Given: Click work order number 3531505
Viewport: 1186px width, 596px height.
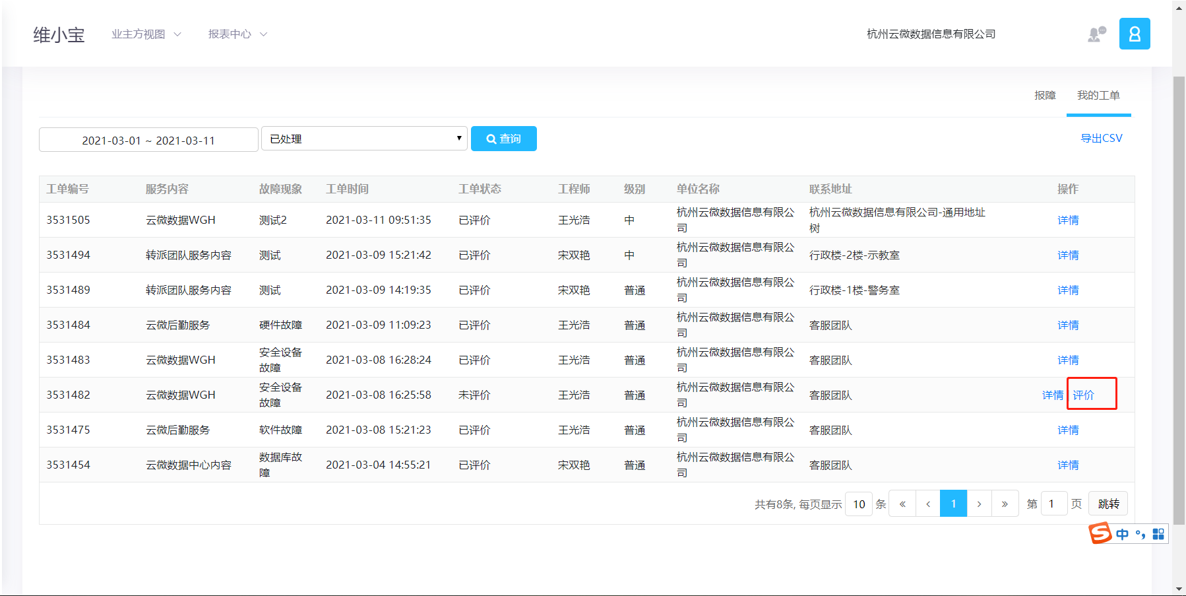Looking at the screenshot, I should coord(68,220).
